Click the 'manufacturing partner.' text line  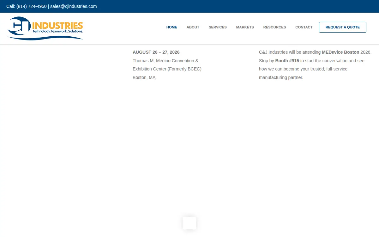[x=281, y=77]
